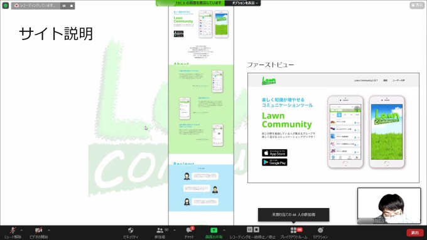Click the green encryption shield icon top-left

click(x=6, y=6)
